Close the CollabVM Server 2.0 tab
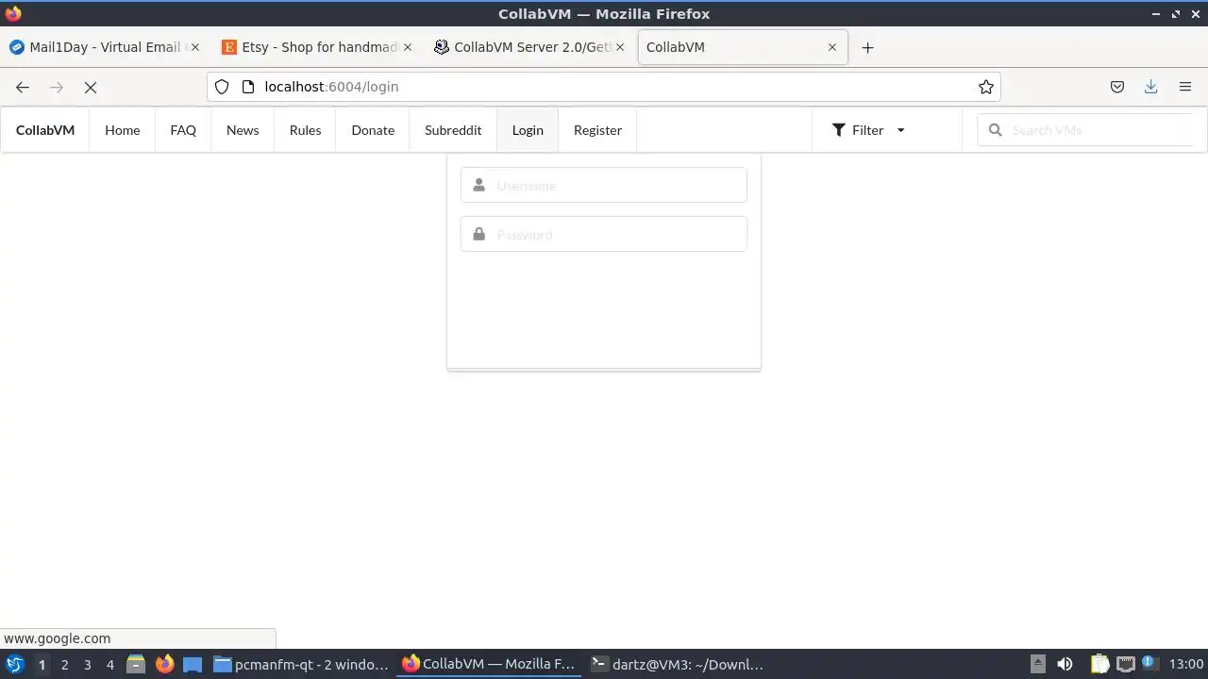 coord(620,47)
